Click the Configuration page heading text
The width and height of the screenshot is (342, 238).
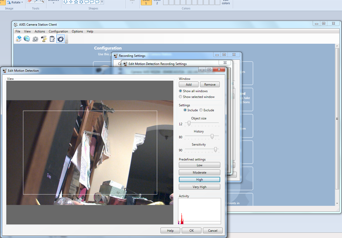click(108, 48)
